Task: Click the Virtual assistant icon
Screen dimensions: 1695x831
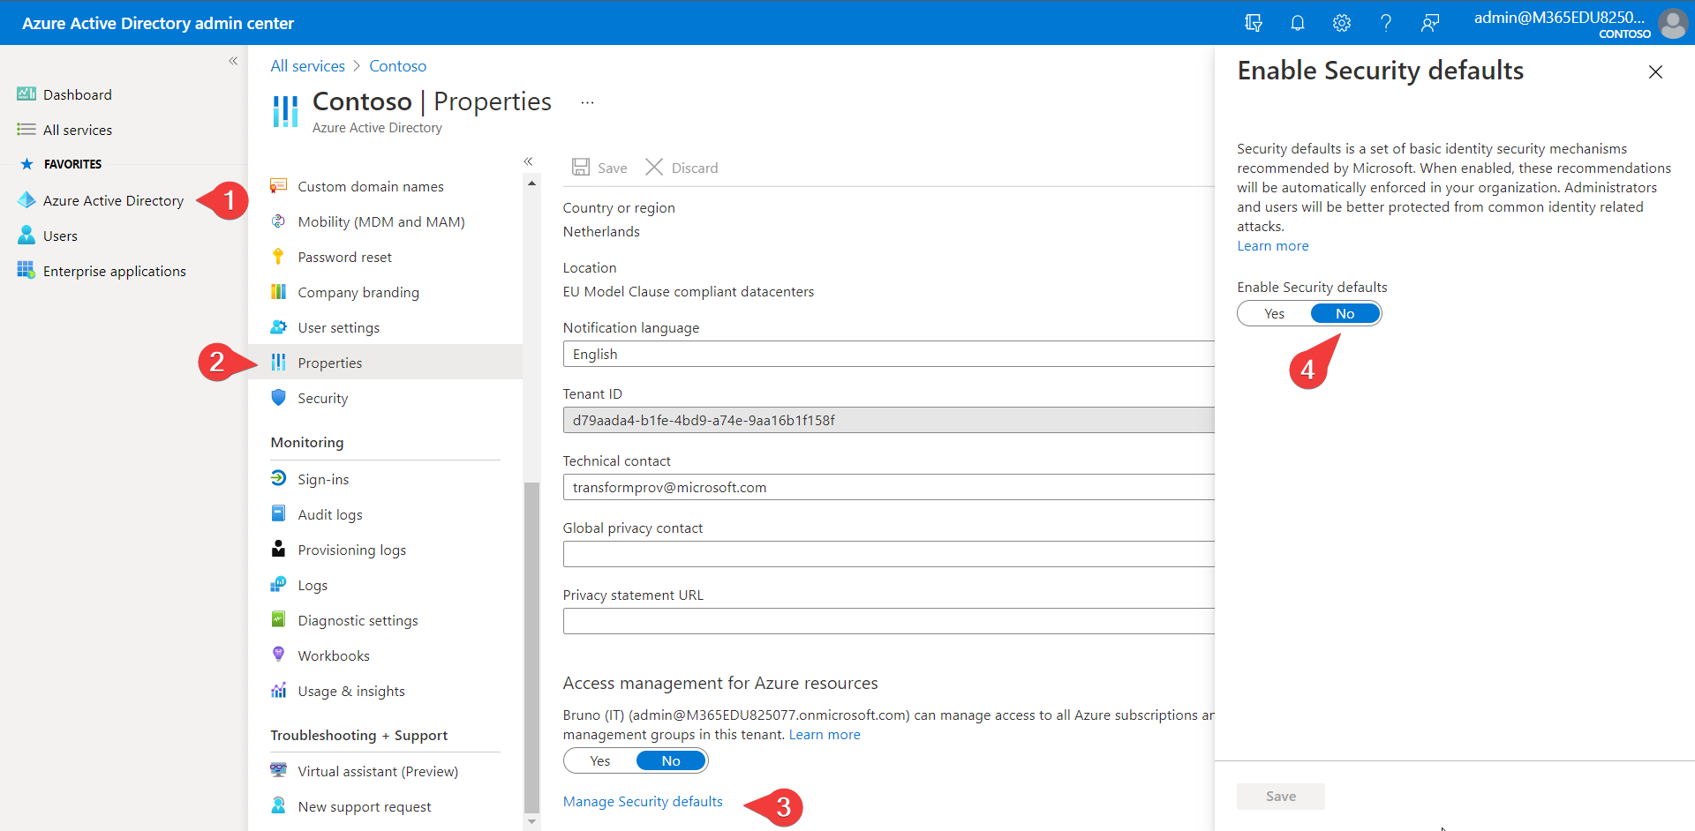Action: 278,770
